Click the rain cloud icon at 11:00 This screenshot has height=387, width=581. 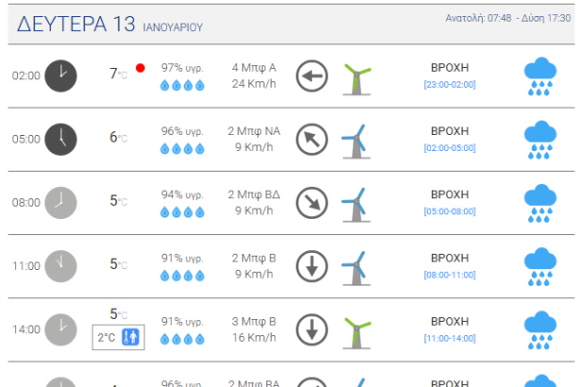point(541,266)
